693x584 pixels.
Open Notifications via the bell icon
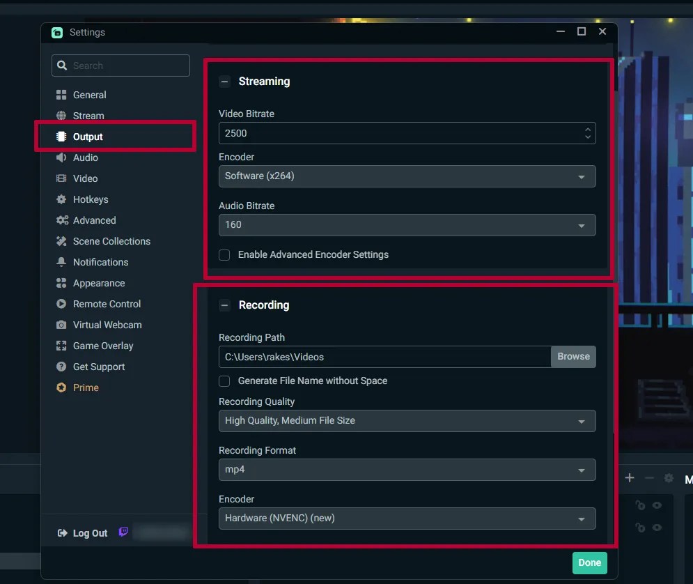coord(61,262)
